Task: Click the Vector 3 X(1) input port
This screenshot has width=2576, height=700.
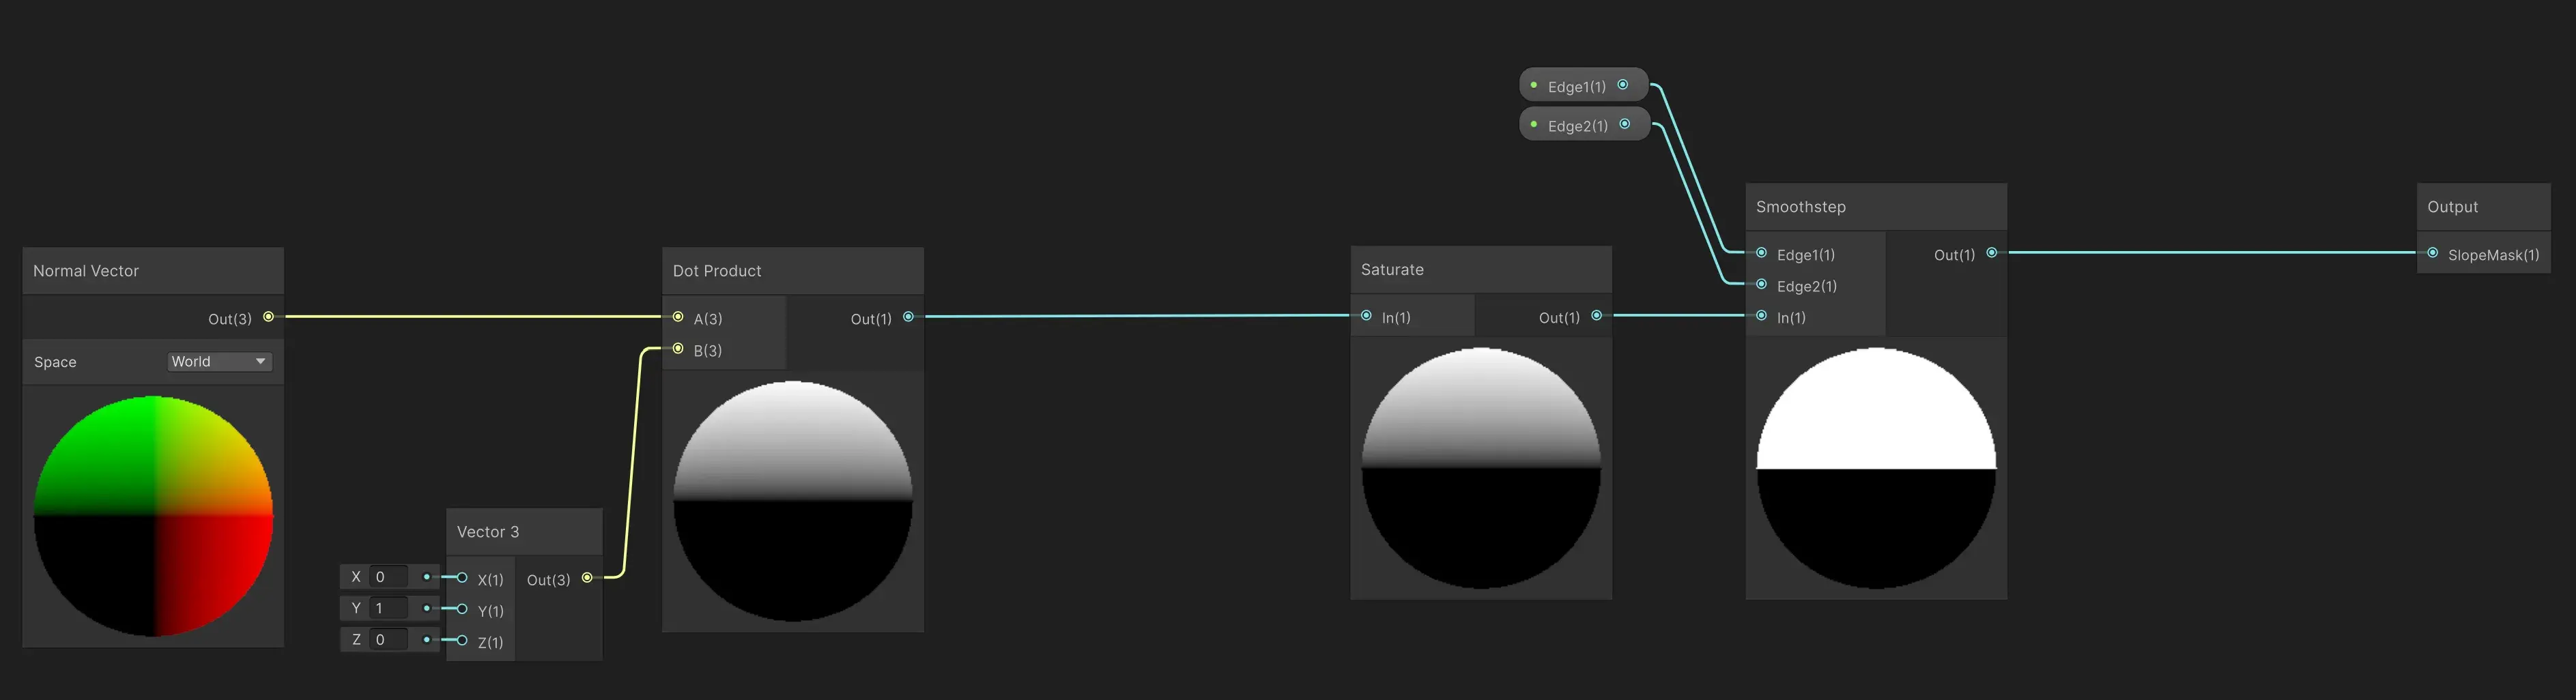Action: click(x=462, y=578)
